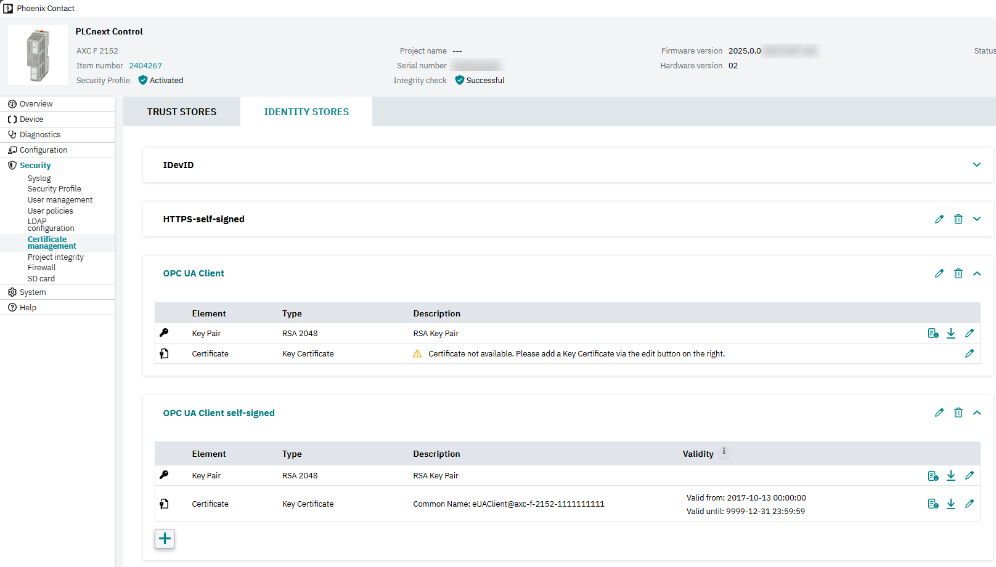The image size is (996, 567).
Task: Click item number link 2404267
Action: pos(145,66)
